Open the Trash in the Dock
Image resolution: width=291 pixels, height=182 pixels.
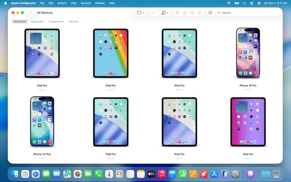click(x=276, y=174)
